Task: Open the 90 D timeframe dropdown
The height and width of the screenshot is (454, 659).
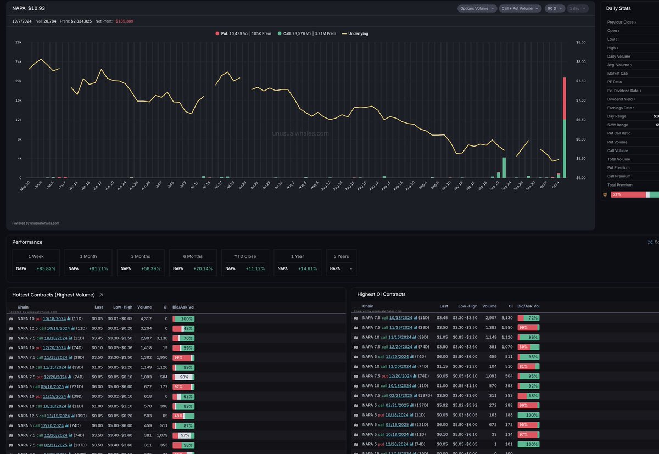Action: pyautogui.click(x=555, y=8)
